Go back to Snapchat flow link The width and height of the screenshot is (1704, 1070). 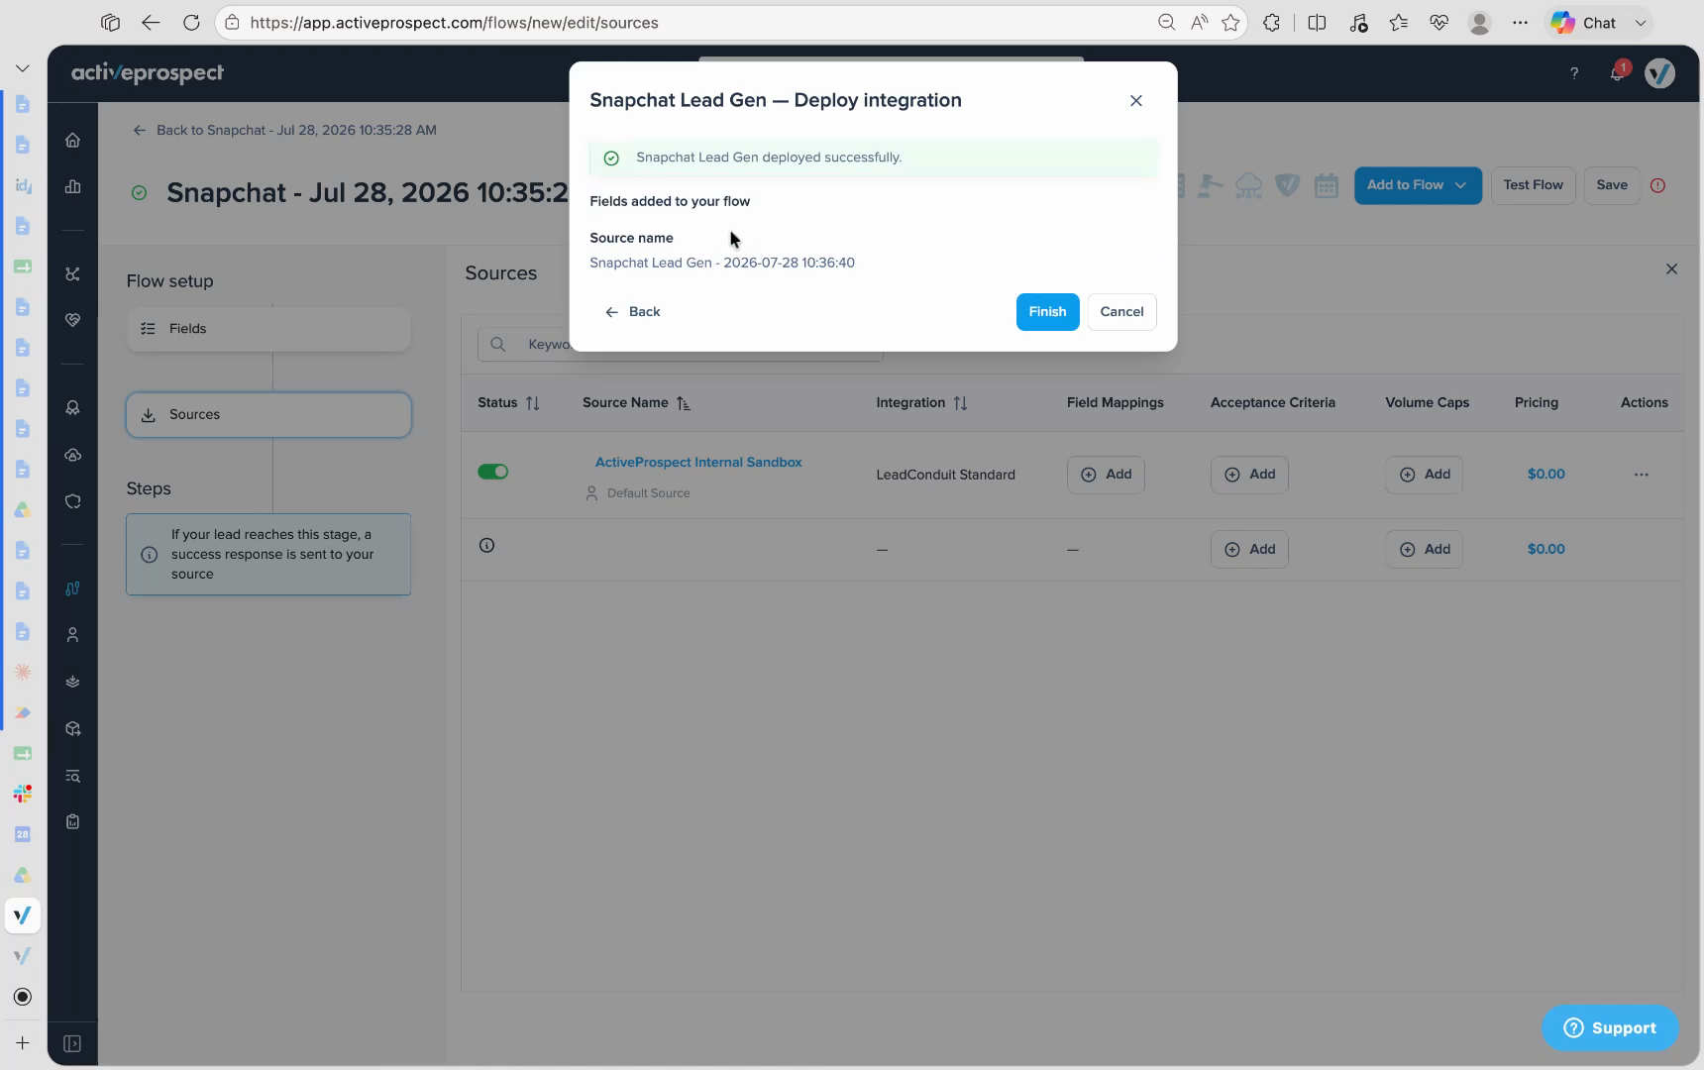(x=284, y=130)
